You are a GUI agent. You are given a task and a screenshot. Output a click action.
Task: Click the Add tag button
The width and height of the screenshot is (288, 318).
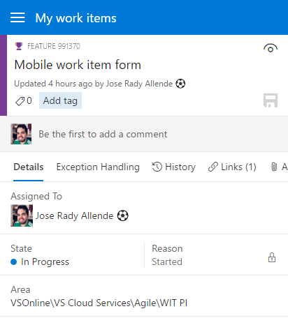click(60, 100)
